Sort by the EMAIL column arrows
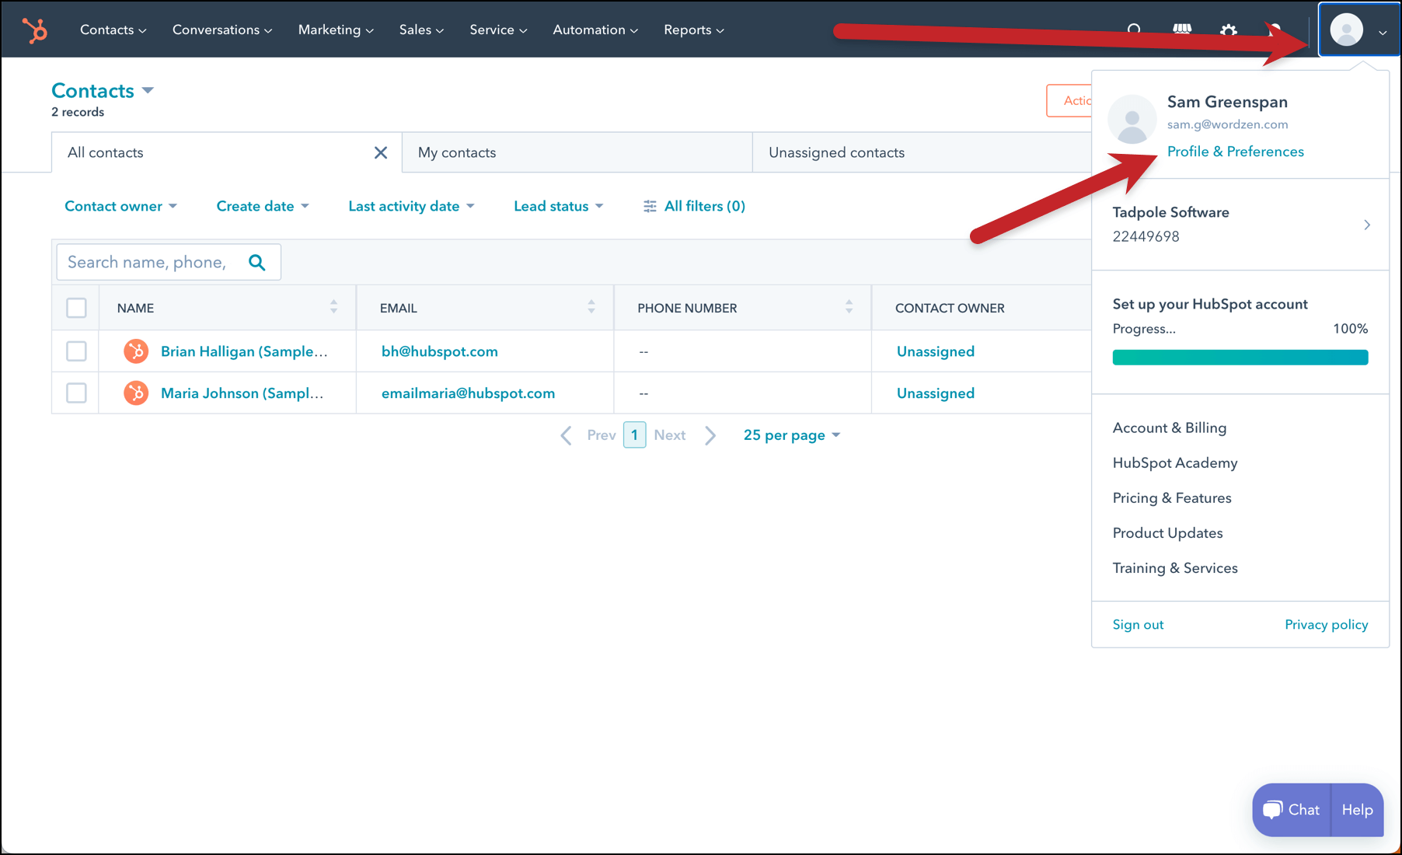 click(591, 307)
